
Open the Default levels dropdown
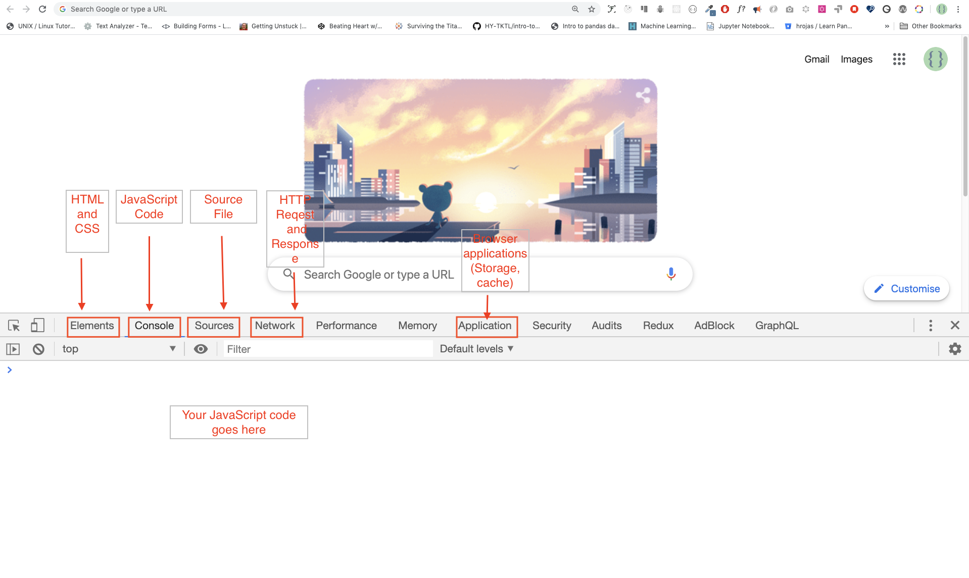pos(476,349)
